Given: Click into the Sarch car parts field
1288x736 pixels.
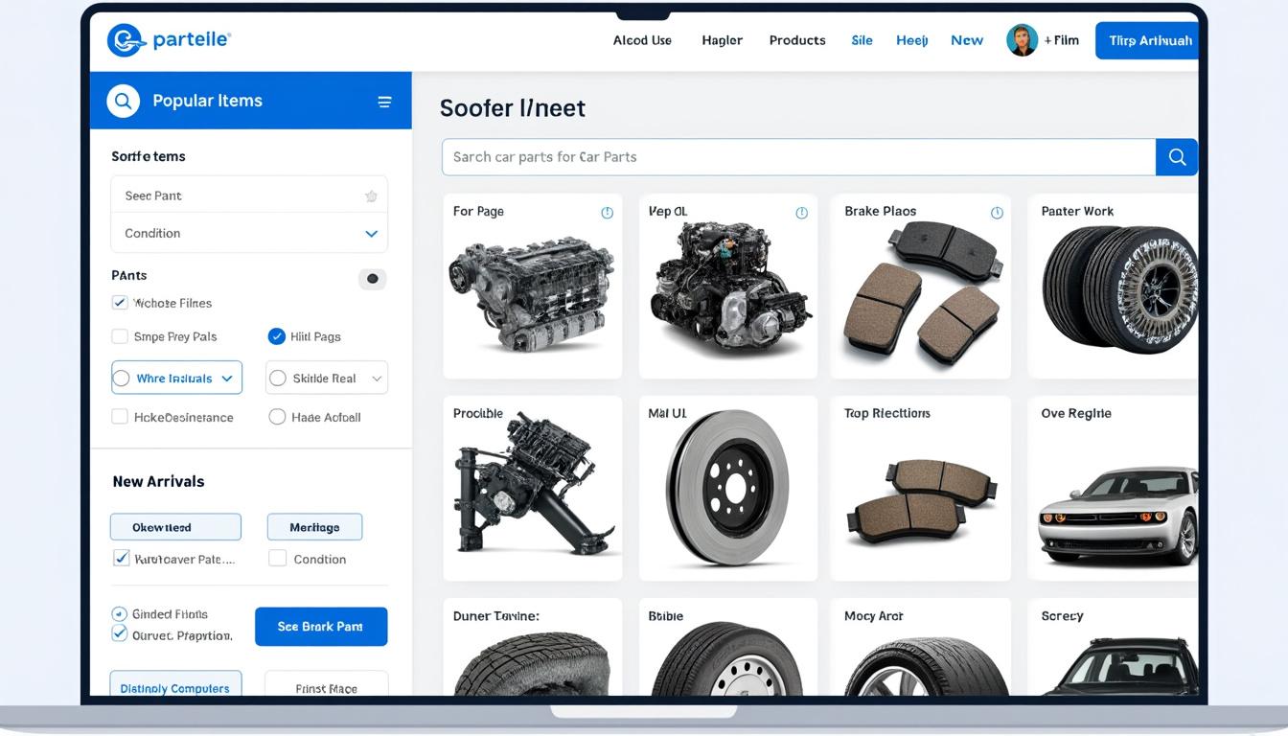Looking at the screenshot, I should (798, 157).
